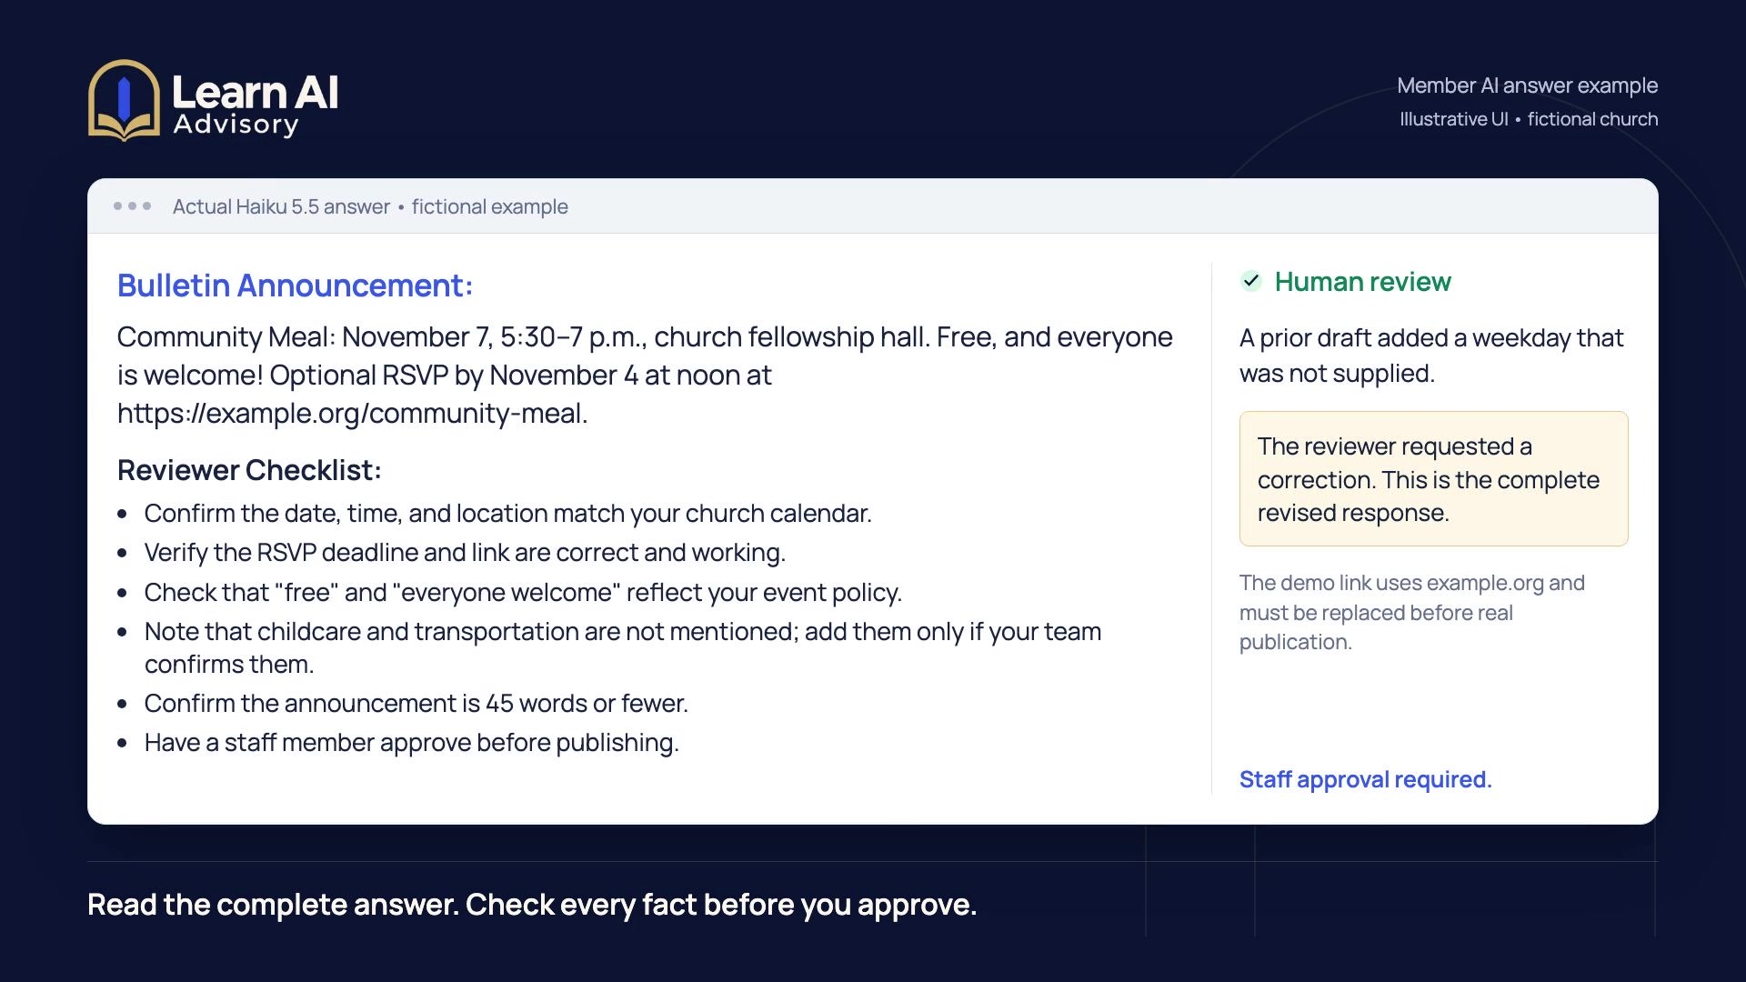Click the three-dot window control cluster
The height and width of the screenshot is (982, 1746).
(132, 206)
